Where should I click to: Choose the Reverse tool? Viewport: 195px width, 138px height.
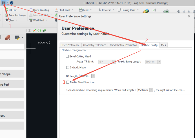(x=105, y=10)
